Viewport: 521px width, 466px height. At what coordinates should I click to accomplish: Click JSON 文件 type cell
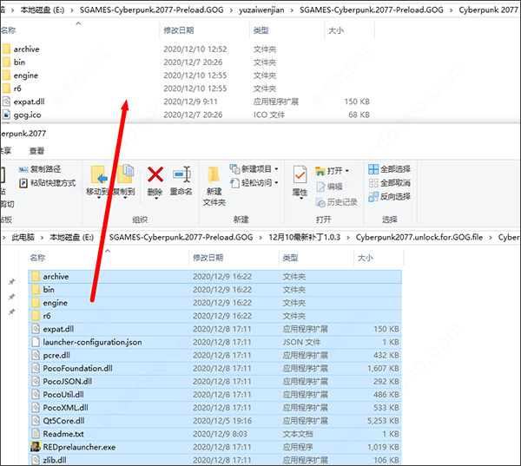pyautogui.click(x=301, y=342)
